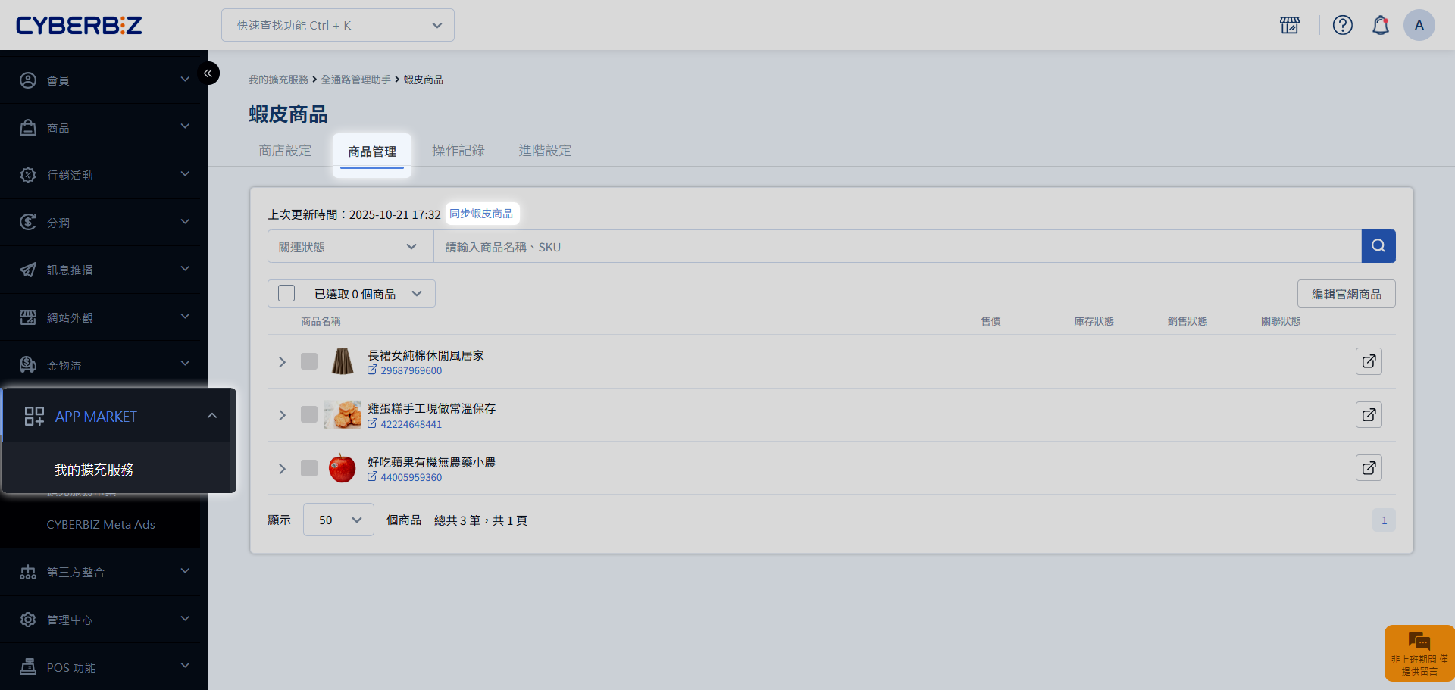Open external link for 長裙女純棉休閒風居家 row

tap(1368, 361)
